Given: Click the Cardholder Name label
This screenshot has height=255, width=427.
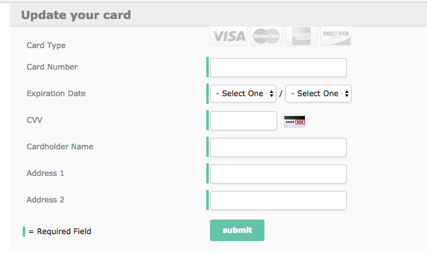Looking at the screenshot, I should 60,147.
